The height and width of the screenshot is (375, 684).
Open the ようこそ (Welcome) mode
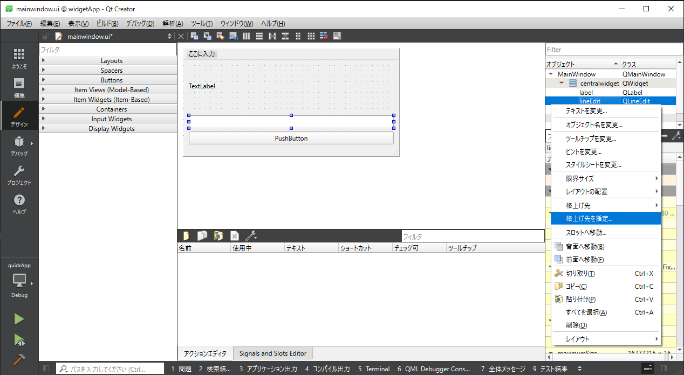tap(19, 58)
